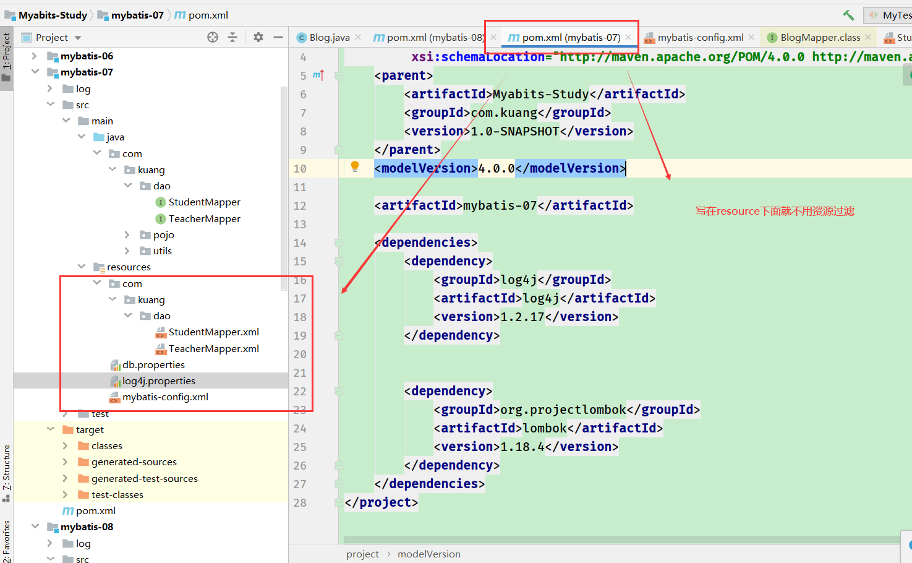Expand the generated-sources folder
The height and width of the screenshot is (563, 912).
click(x=66, y=462)
